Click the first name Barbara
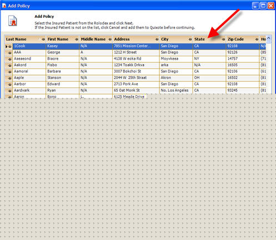The image size is (276, 240). coord(54,71)
